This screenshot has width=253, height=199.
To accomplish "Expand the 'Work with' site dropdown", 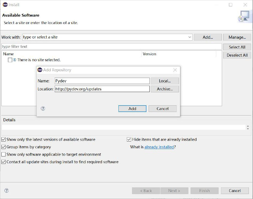I will point(190,37).
